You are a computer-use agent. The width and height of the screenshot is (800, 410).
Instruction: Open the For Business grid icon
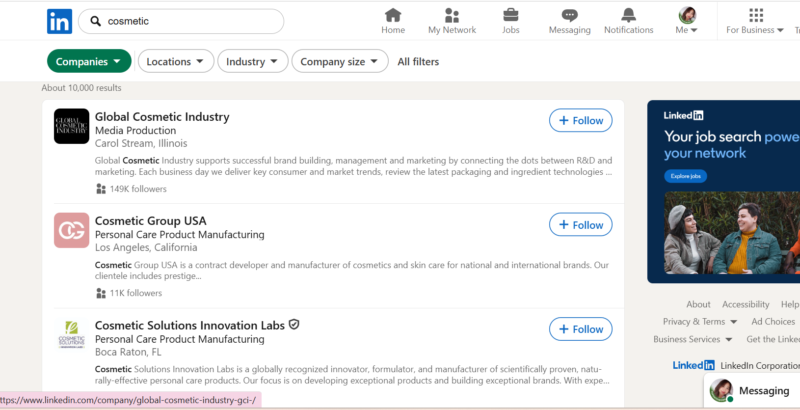756,15
